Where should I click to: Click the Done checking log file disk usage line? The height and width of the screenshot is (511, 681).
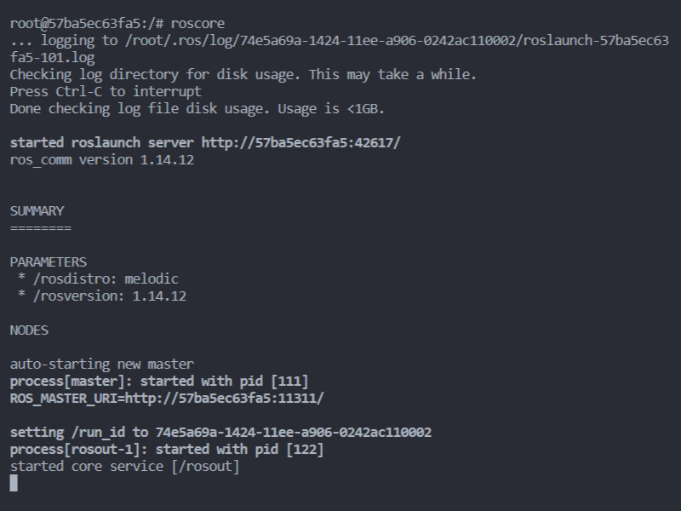(197, 109)
